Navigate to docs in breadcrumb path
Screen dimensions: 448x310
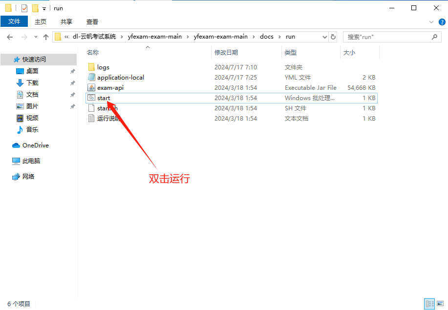(x=266, y=37)
